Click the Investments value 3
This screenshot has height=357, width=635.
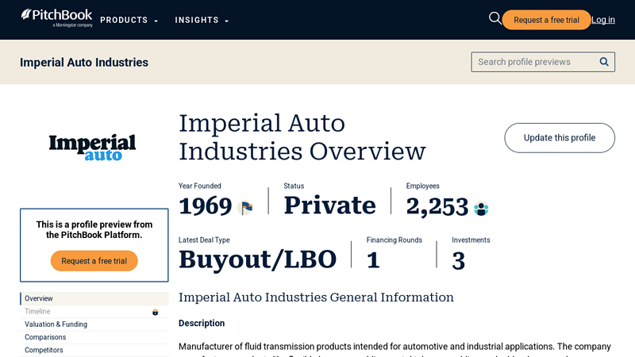tap(459, 261)
